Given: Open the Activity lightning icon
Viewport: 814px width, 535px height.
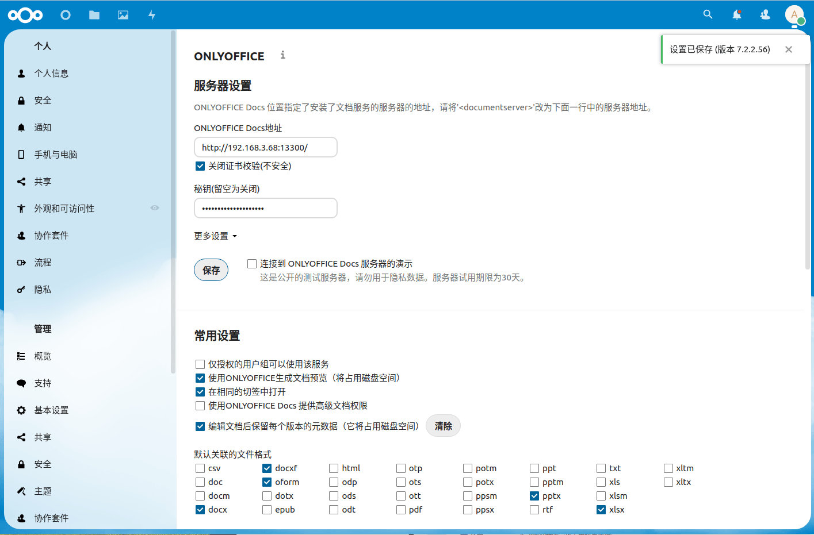Looking at the screenshot, I should 152,15.
